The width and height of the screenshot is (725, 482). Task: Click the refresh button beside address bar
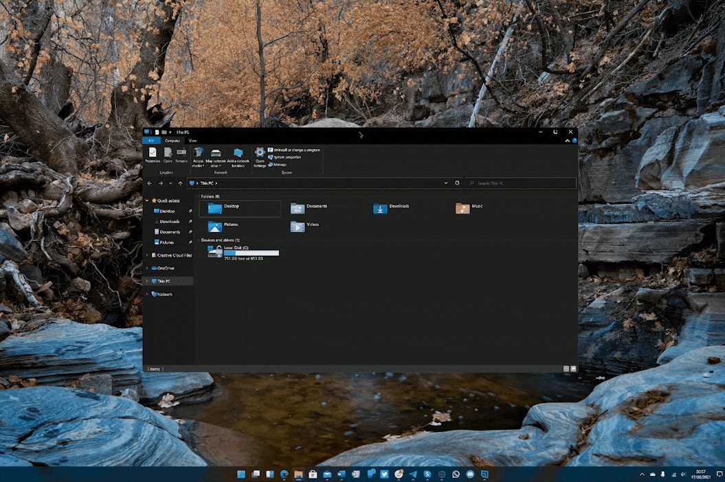[457, 183]
